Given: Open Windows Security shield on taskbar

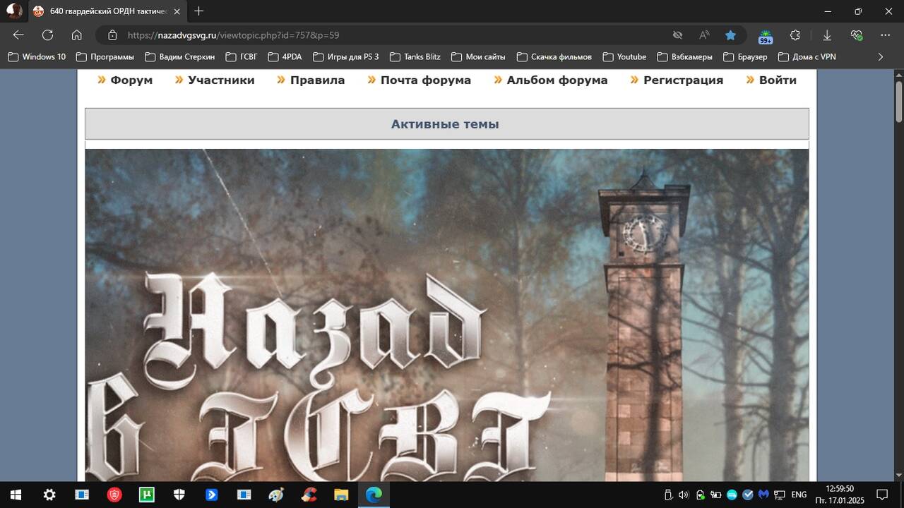Looking at the screenshot, I should [179, 495].
